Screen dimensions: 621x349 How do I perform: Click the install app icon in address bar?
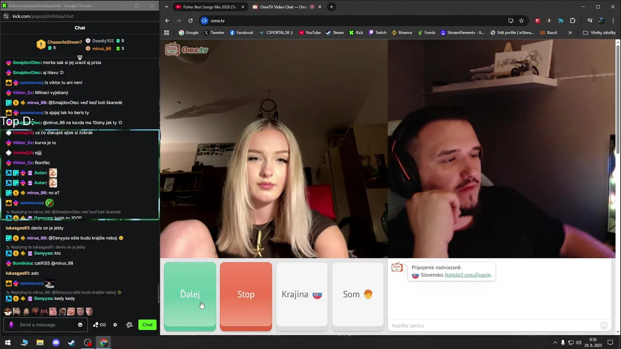tap(511, 21)
